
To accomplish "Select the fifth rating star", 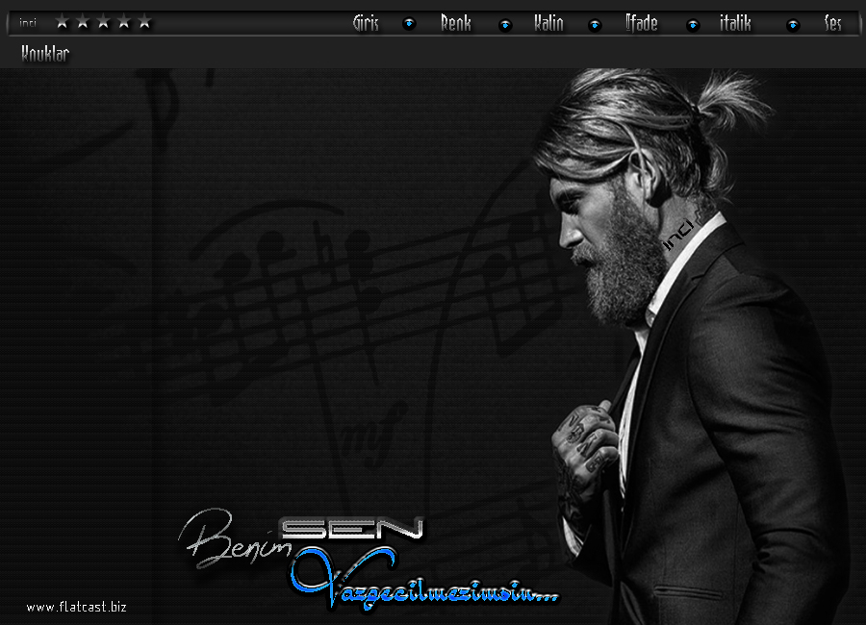I will pos(144,22).
